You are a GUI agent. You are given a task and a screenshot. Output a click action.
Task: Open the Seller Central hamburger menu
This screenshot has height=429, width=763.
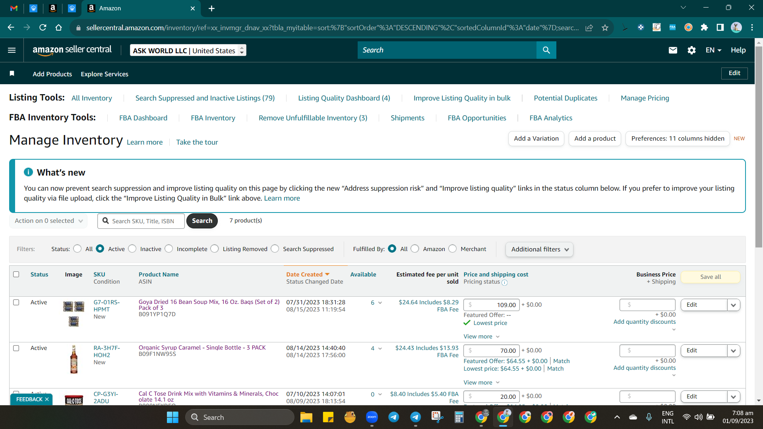[x=12, y=50]
